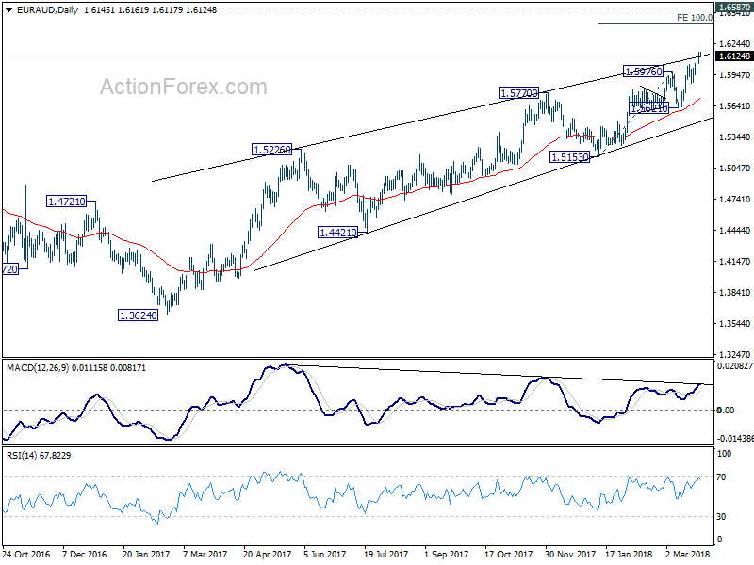
Task: Select the 1.44210 low label
Action: click(338, 232)
